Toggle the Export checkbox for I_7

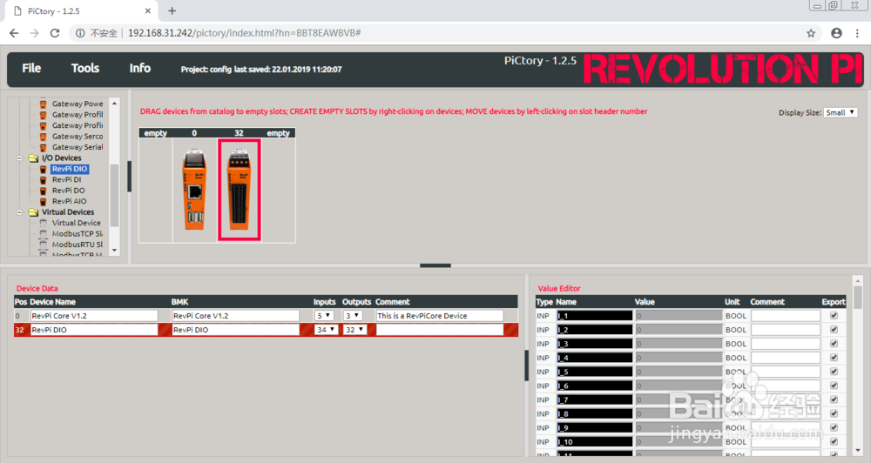pyautogui.click(x=834, y=399)
